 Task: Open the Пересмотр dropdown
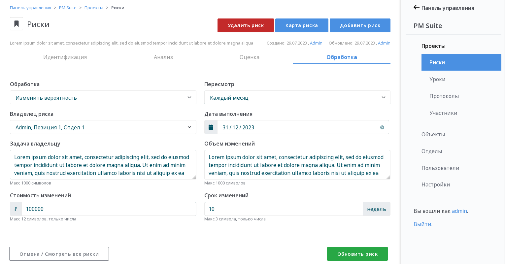297,97
